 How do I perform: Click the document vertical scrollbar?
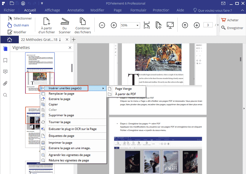[x=240, y=59]
